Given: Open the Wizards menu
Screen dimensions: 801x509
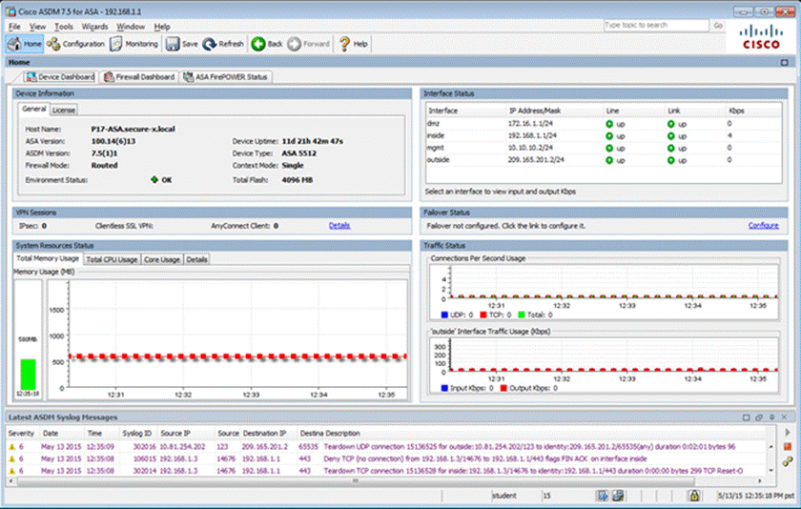Looking at the screenshot, I should [x=94, y=27].
